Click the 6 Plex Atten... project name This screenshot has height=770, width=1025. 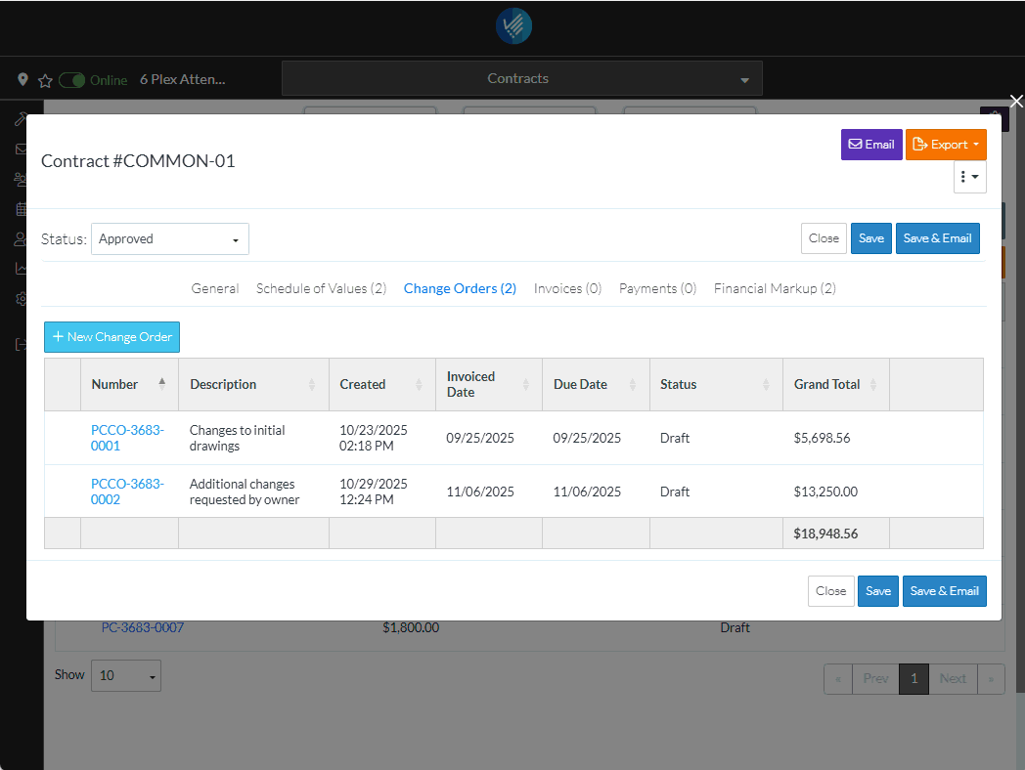click(x=182, y=80)
